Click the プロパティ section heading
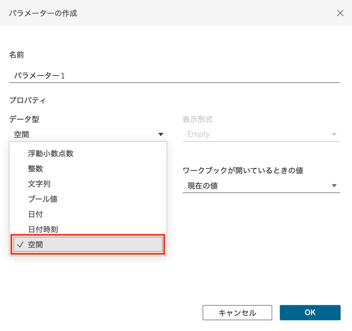The width and height of the screenshot is (352, 331). [27, 100]
